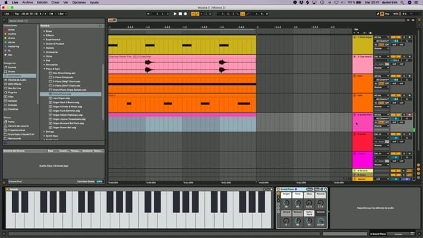Open the Clips category
This screenshot has width=423, height=238.
pos(11,97)
